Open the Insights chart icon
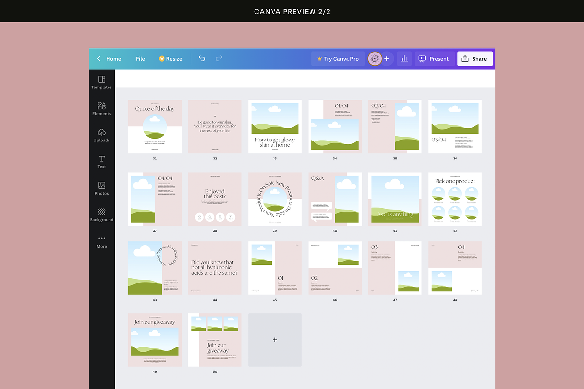This screenshot has height=389, width=584. click(x=404, y=59)
